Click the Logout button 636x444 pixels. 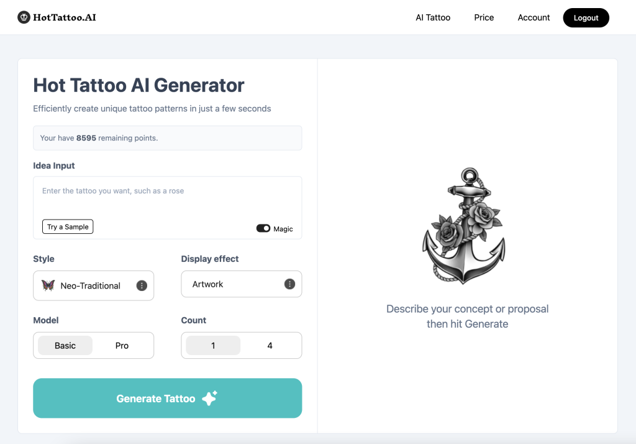[586, 18]
